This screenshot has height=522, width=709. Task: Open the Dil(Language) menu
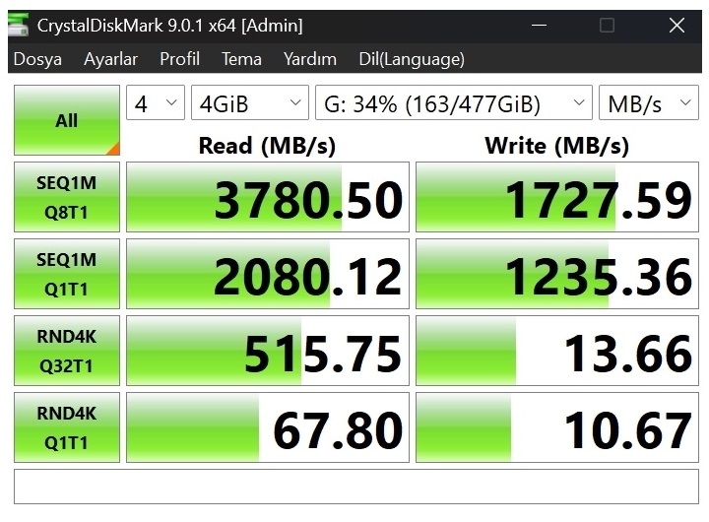411,59
